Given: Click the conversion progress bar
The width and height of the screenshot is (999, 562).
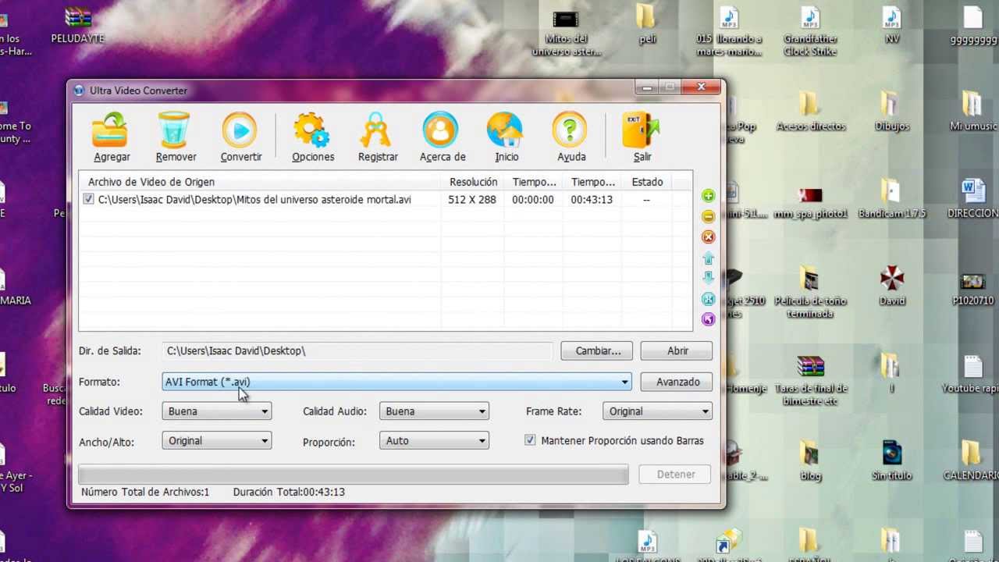Looking at the screenshot, I should tap(353, 474).
